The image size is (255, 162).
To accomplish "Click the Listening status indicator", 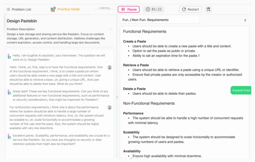I will (105, 8).
